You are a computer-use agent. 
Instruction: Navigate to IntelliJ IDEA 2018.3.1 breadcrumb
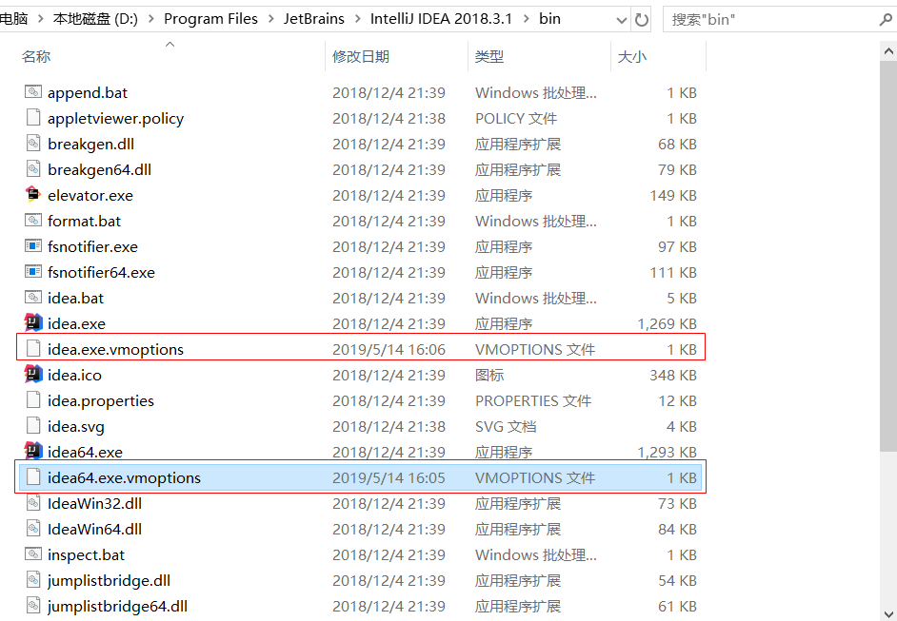pos(441,19)
